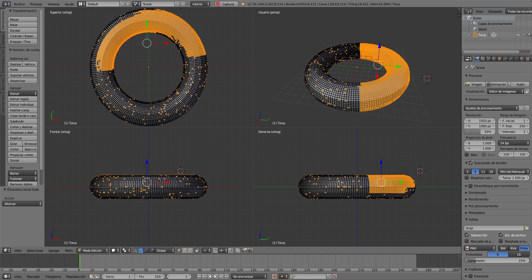Open the Archivo menu
Image resolution: width=532 pixels, height=280 pixels.
coord(19,4)
